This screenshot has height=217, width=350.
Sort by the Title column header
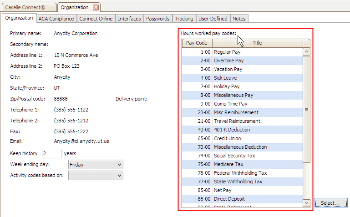pos(257,43)
